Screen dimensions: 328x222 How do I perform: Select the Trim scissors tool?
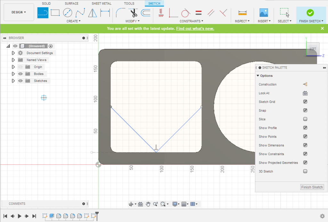click(x=133, y=13)
